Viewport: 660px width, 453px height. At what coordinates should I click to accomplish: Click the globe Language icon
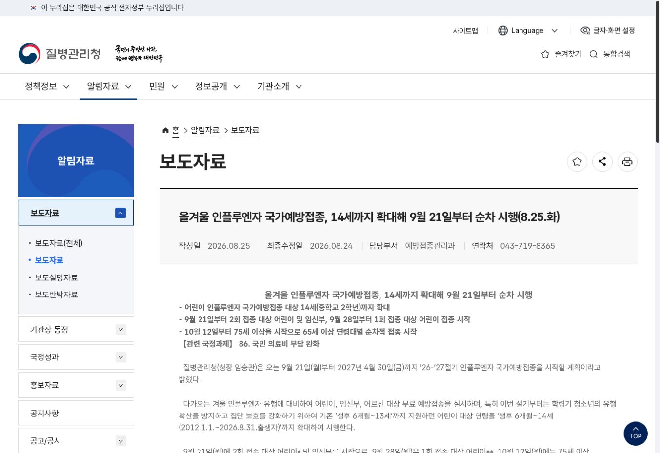pos(503,30)
